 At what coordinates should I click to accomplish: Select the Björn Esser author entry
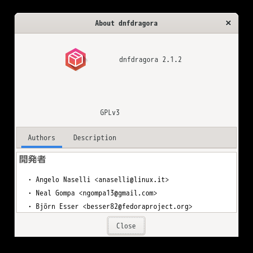click(x=114, y=207)
